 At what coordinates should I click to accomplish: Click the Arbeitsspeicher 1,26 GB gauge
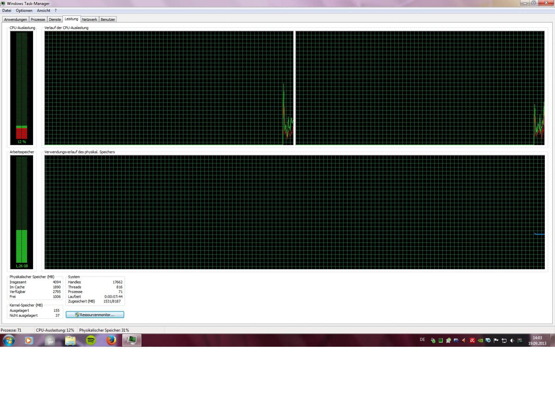click(22, 212)
